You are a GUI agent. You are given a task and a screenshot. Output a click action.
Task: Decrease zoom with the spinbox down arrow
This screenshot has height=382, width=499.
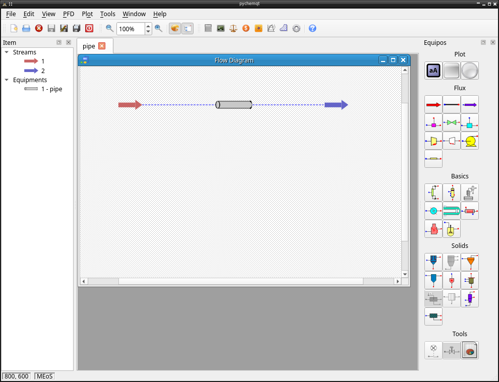pyautogui.click(x=148, y=32)
